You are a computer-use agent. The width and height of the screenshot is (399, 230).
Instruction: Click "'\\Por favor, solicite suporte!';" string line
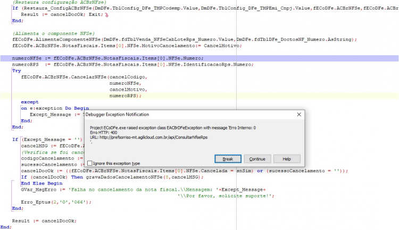[x=226, y=196]
